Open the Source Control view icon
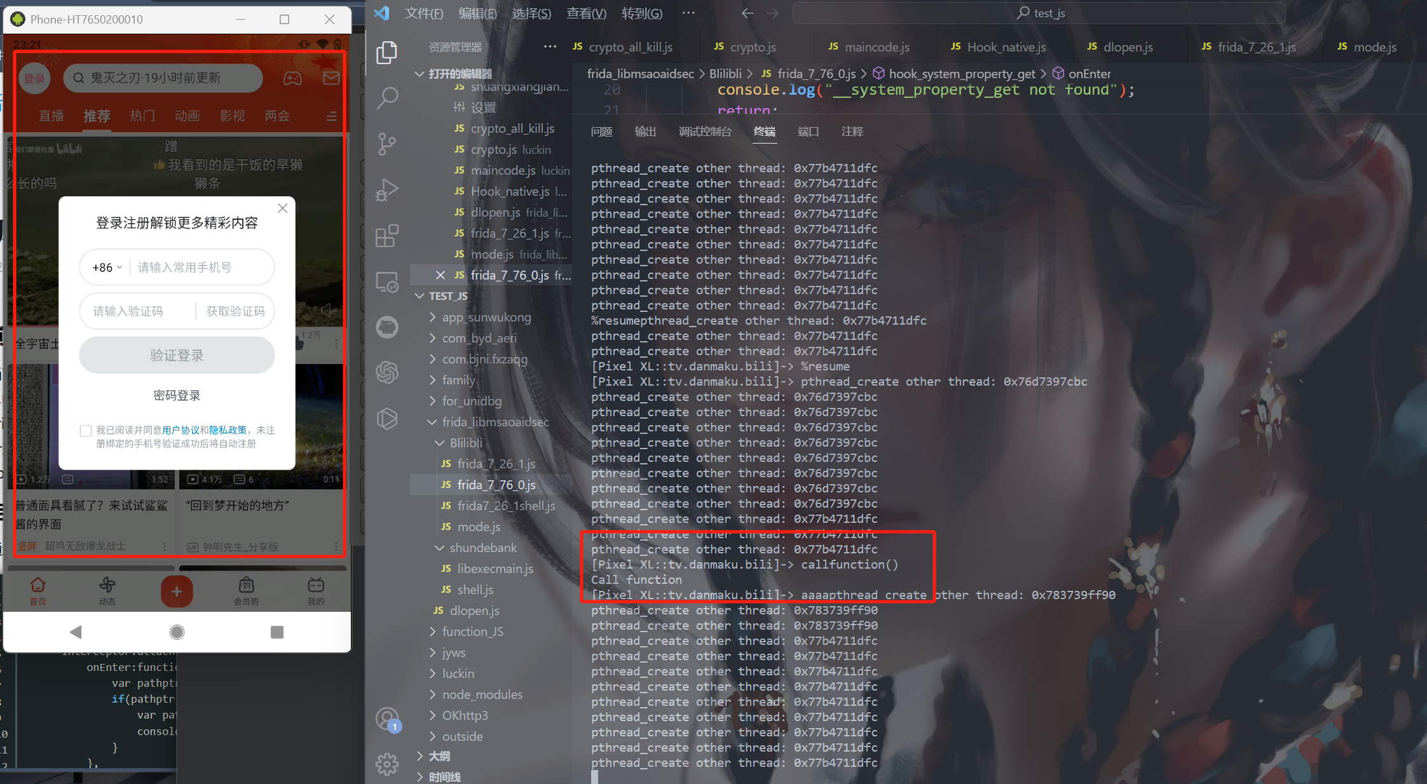1427x784 pixels. click(386, 144)
